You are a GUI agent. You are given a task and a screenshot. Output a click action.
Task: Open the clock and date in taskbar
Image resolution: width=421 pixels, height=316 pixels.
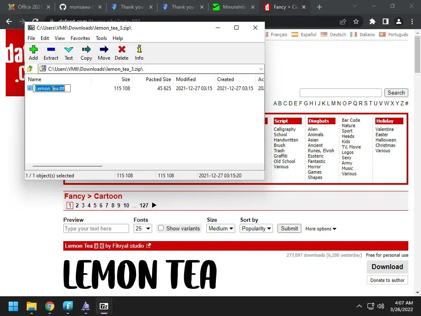pyautogui.click(x=401, y=306)
